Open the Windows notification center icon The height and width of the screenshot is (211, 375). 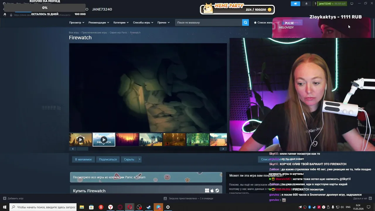tap(369, 207)
